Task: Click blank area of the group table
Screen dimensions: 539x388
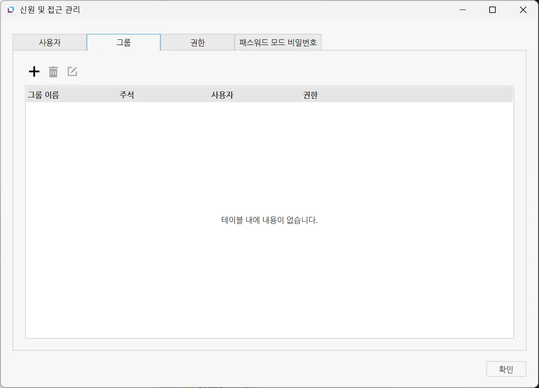Action: [x=173, y=281]
